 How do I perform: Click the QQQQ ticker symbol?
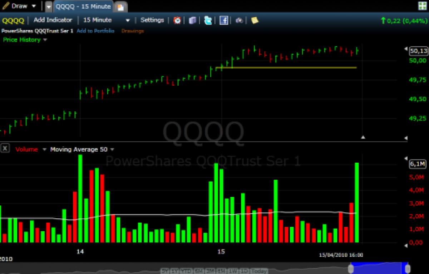point(13,20)
